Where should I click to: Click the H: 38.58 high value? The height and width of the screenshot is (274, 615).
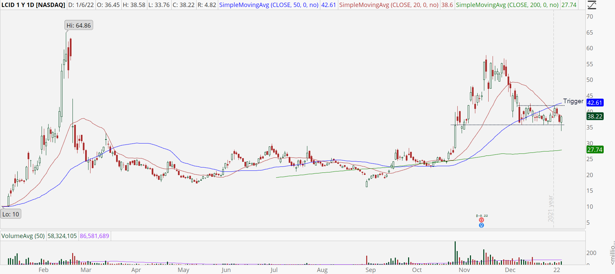[x=134, y=5]
